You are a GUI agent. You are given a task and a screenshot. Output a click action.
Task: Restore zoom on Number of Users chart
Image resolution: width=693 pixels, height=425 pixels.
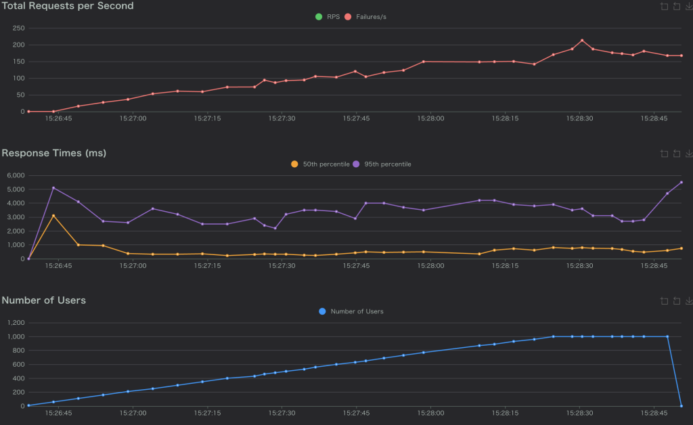pyautogui.click(x=677, y=300)
